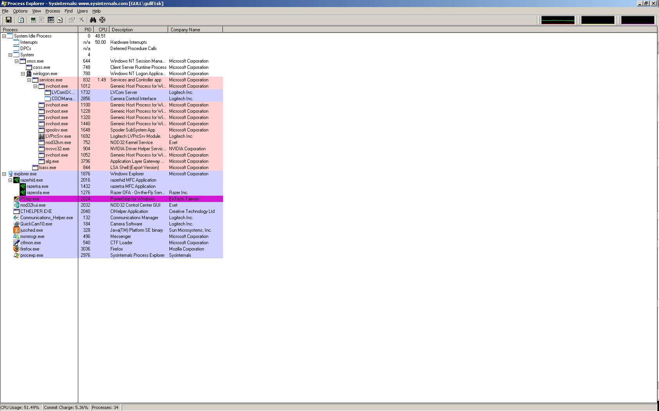Toggle the Show Lower Pane toolbar icon

point(51,20)
